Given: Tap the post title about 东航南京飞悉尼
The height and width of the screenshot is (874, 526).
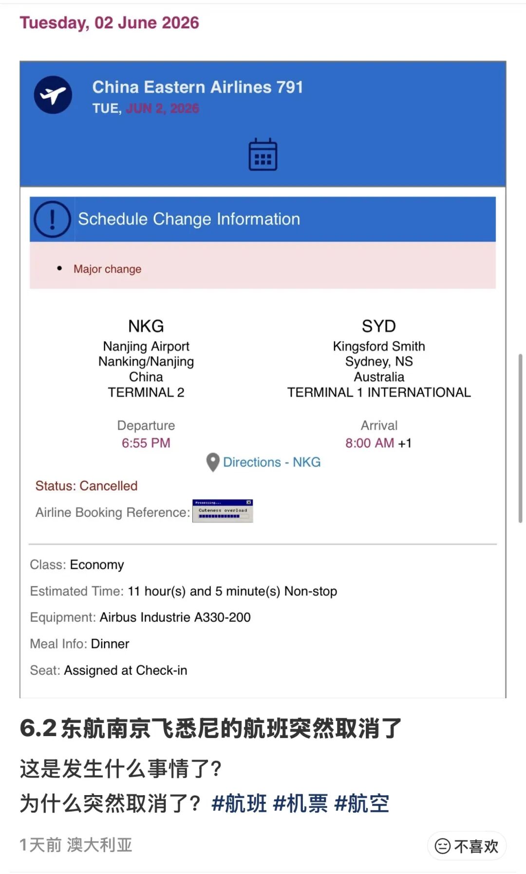Looking at the screenshot, I should click(210, 729).
